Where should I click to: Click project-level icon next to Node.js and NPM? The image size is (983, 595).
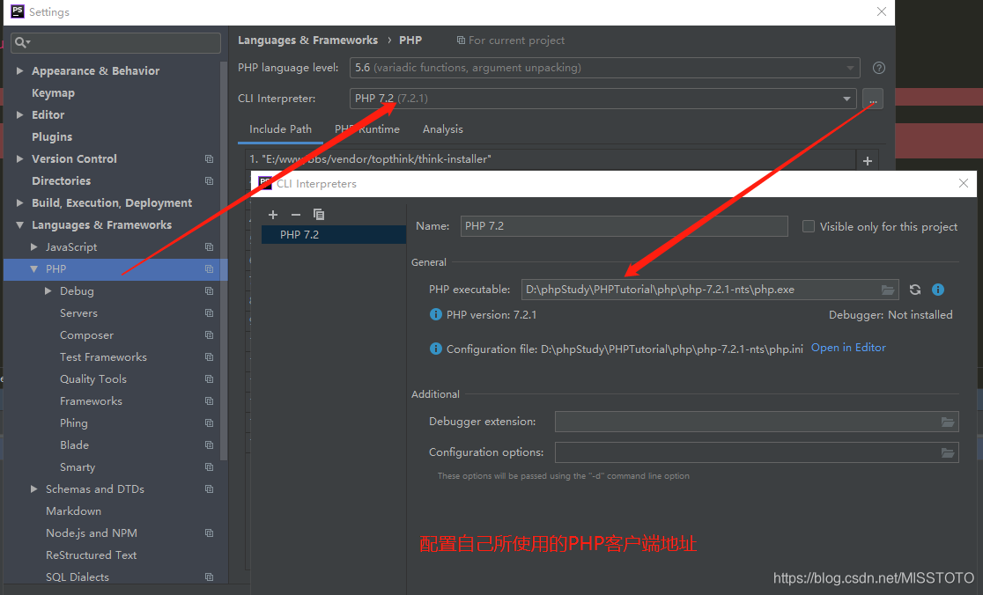(210, 533)
